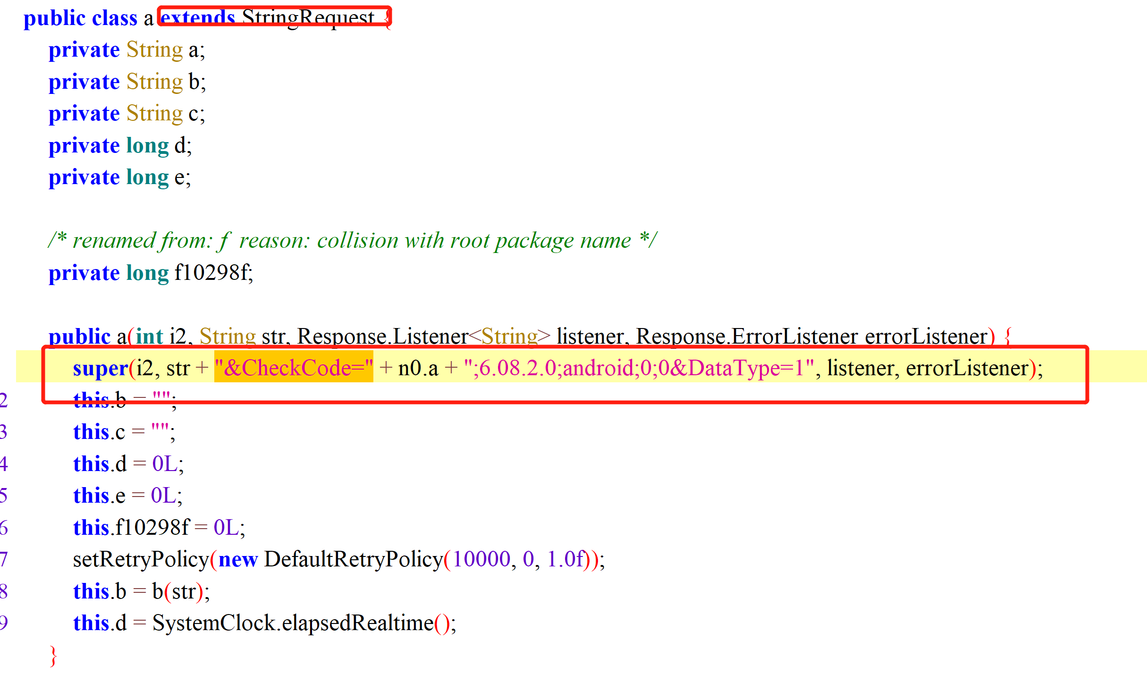Click the "super" keyword call
Image resolution: width=1147 pixels, height=674 pixels.
click(x=101, y=368)
